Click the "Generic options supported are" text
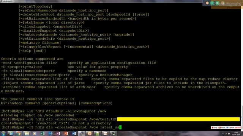The height and width of the screenshot is (136, 243). (x=32, y=59)
